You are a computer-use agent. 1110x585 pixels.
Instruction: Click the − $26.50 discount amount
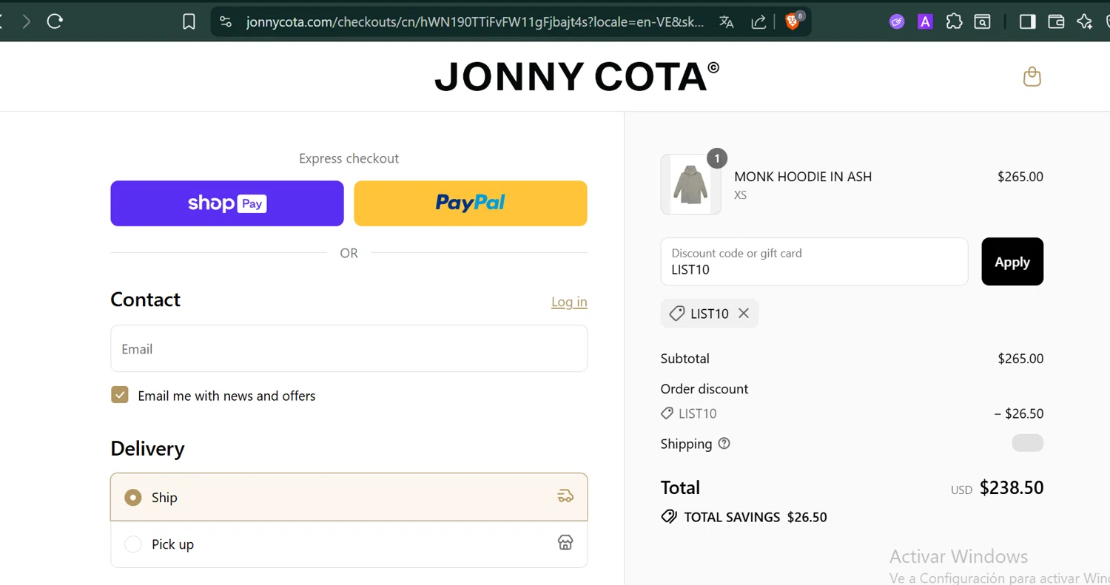click(1019, 413)
